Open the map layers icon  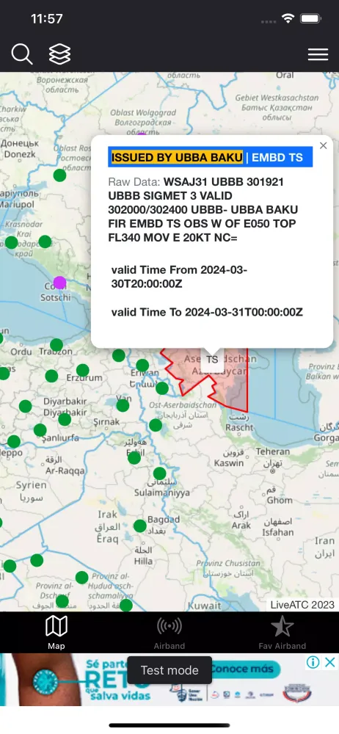pos(60,54)
